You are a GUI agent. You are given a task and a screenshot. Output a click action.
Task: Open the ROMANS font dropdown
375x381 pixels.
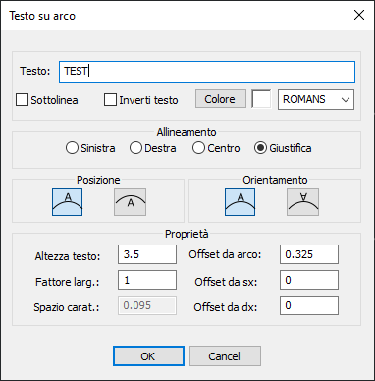click(316, 99)
